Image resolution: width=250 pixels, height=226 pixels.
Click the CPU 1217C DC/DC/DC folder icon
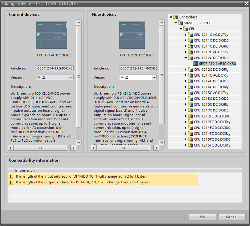[x=190, y=110]
